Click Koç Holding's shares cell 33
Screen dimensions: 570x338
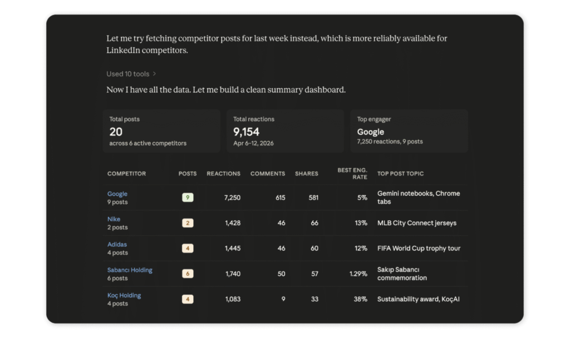[x=315, y=299]
